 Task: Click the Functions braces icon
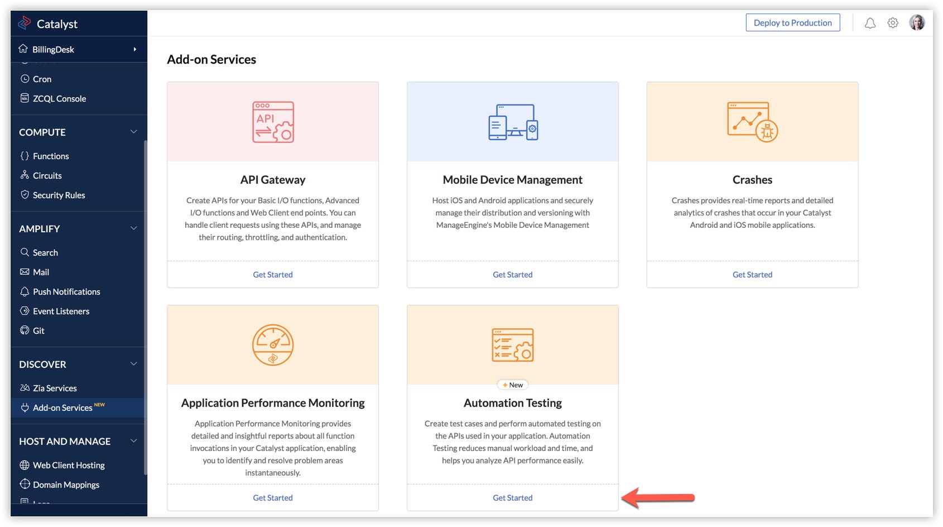click(25, 156)
